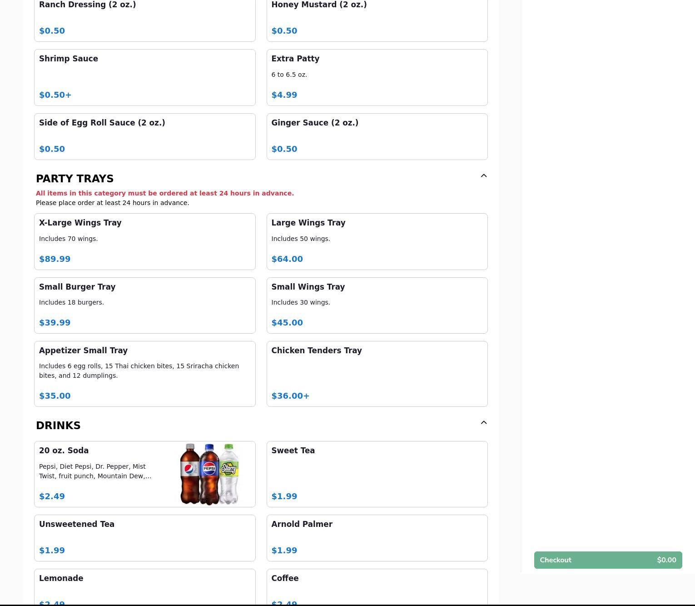Open the 20 oz. Soda bottles image
Screen dimensions: 695x606
tap(209, 474)
